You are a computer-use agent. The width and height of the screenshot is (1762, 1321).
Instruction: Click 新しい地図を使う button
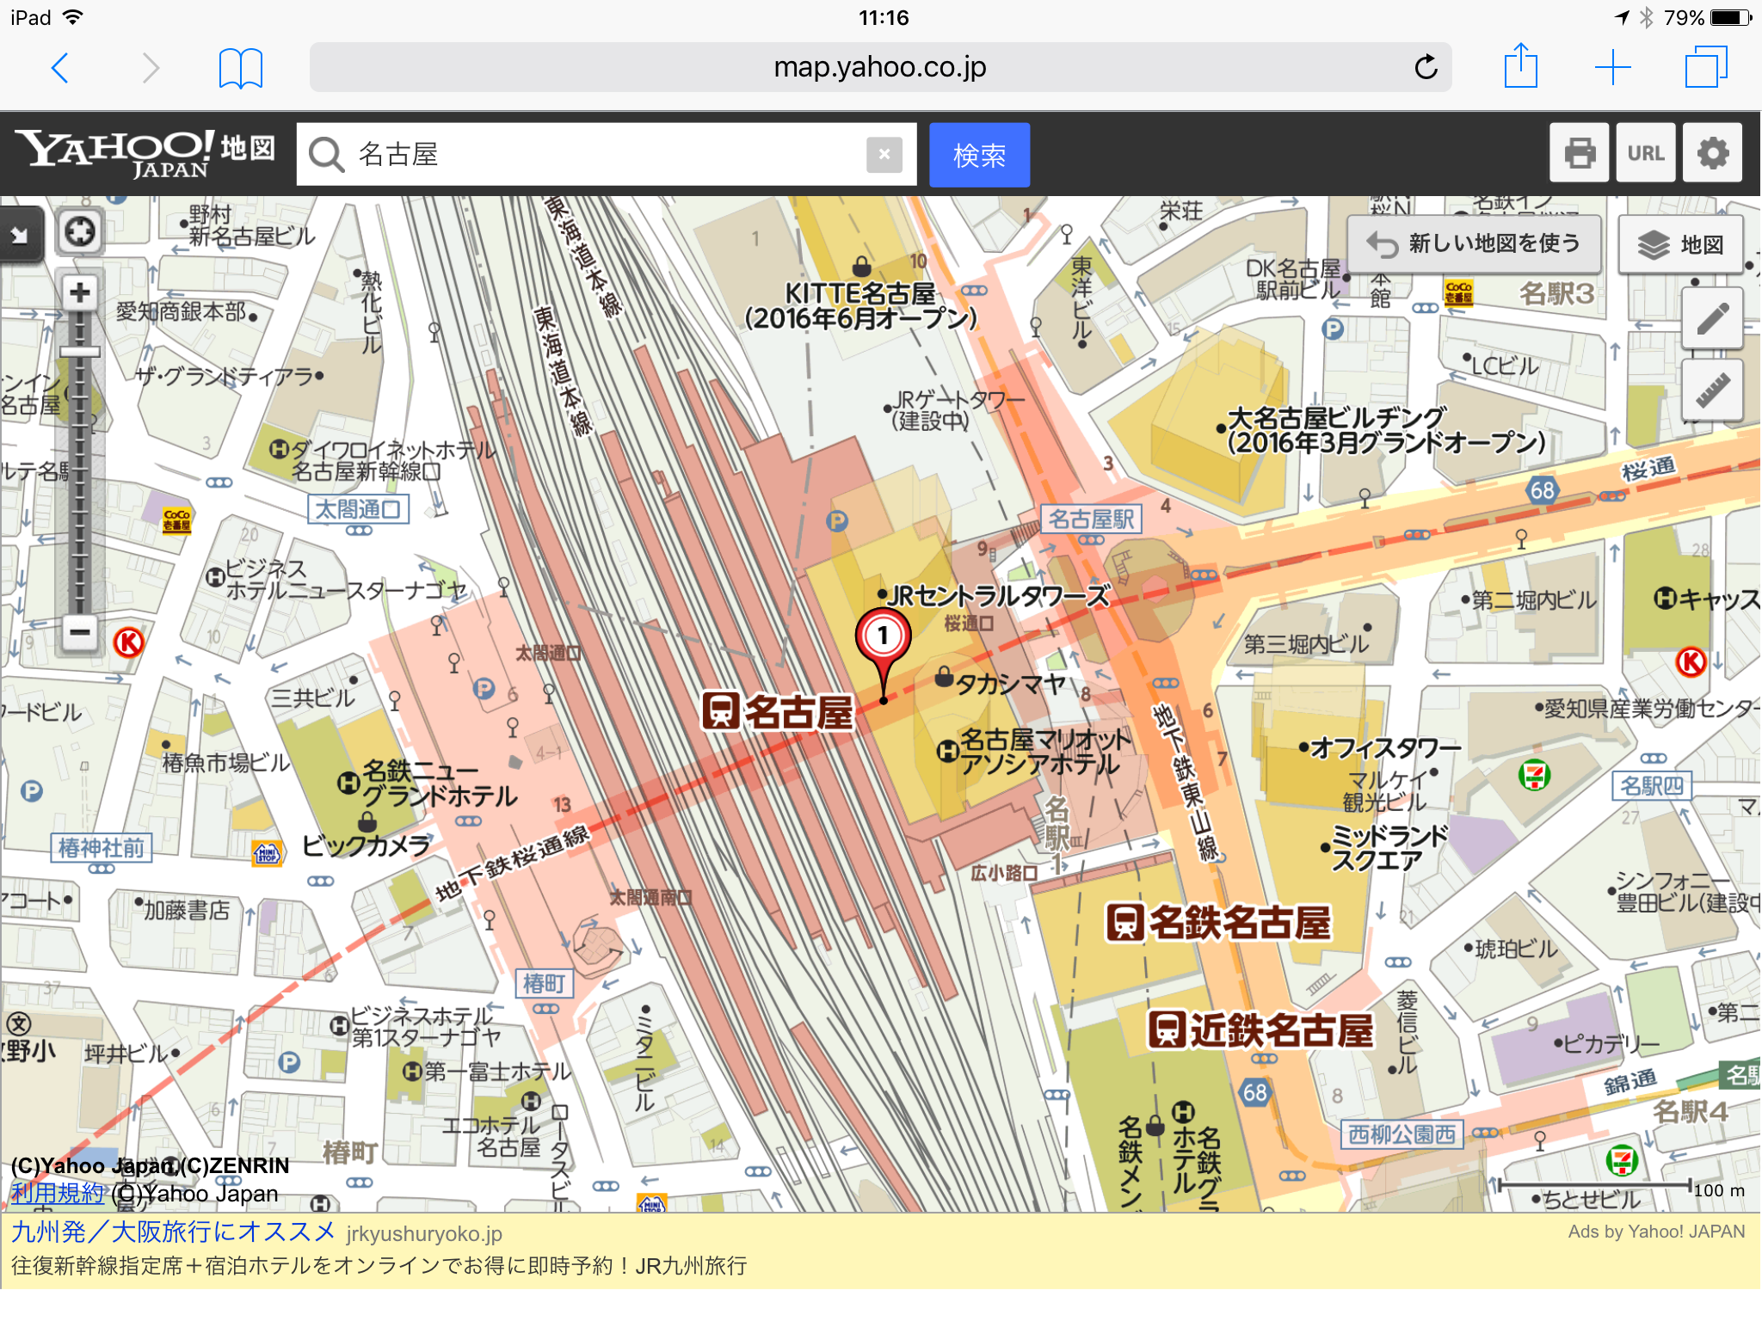(1475, 244)
